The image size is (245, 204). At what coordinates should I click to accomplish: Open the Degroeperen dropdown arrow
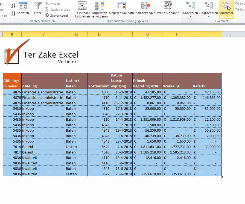click(x=208, y=16)
